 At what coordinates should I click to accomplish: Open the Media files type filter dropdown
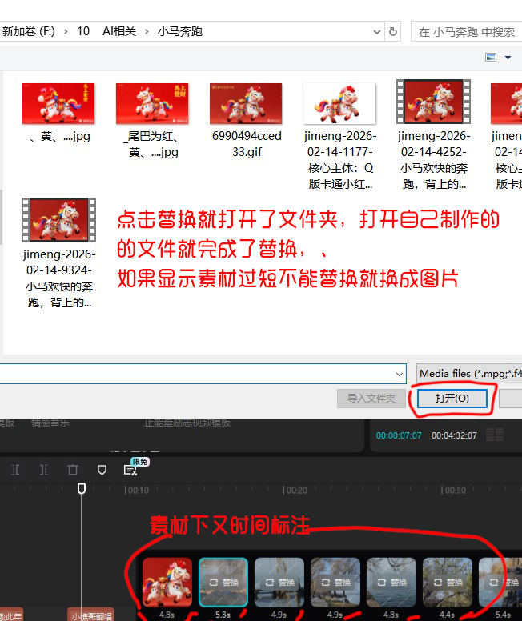[x=468, y=374]
